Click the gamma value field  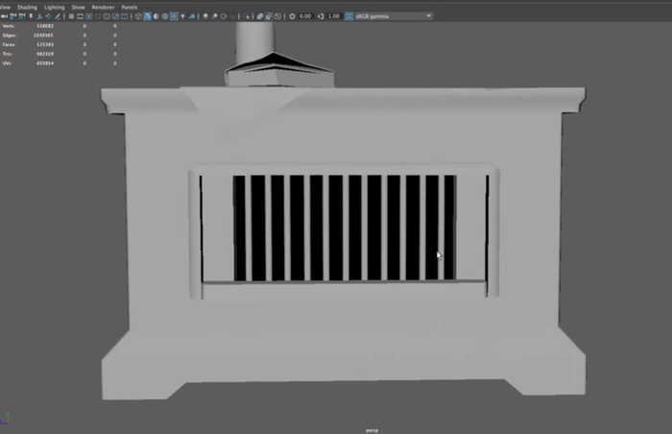click(334, 16)
